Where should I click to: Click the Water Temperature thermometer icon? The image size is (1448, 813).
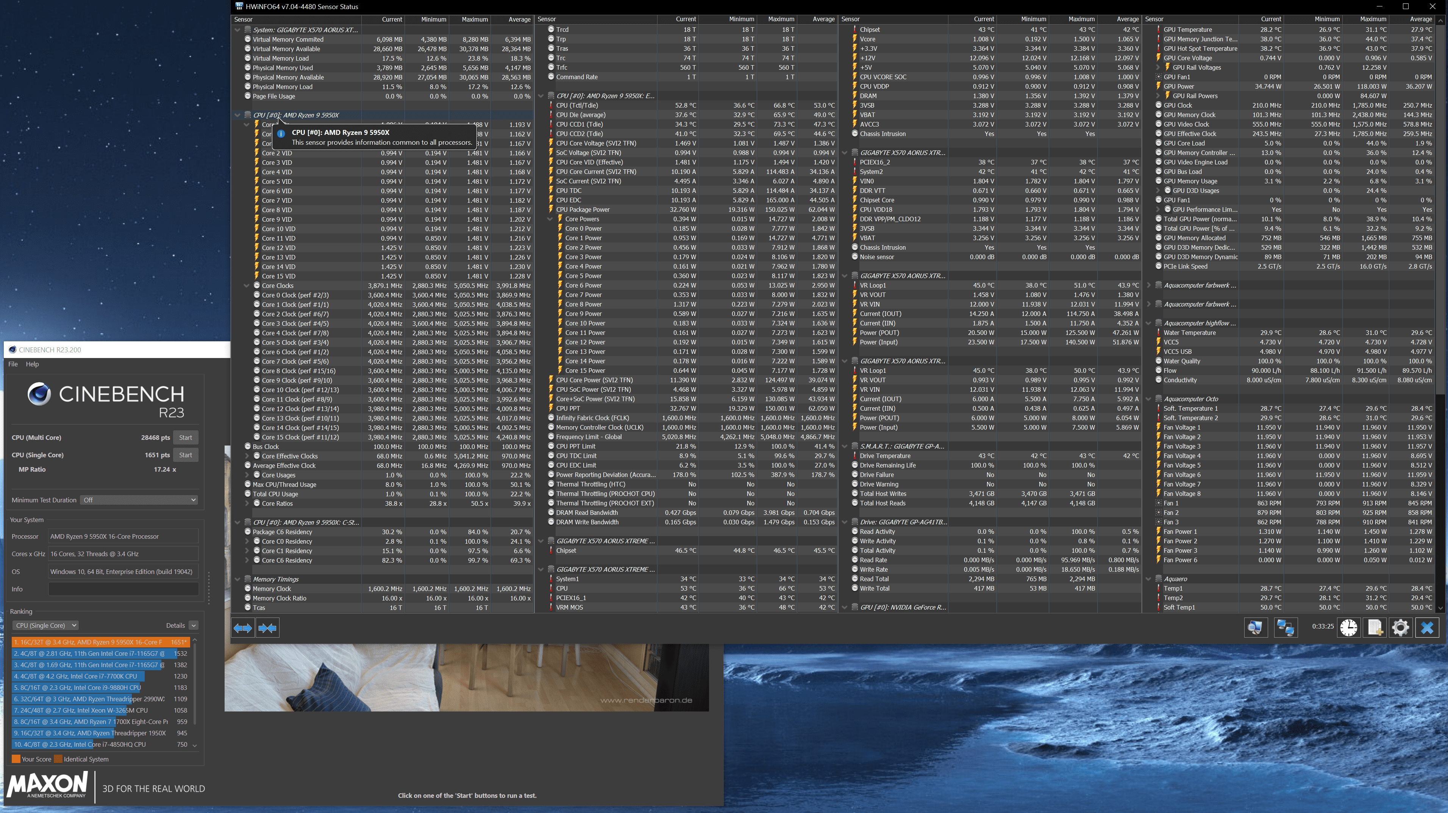(1159, 333)
